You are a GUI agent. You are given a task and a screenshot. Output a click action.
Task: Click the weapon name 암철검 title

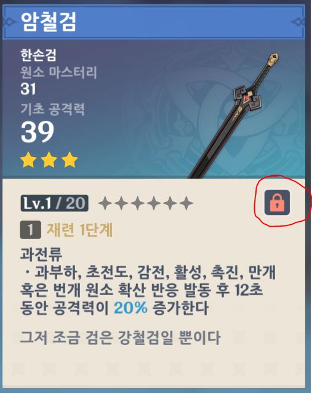coord(49,22)
